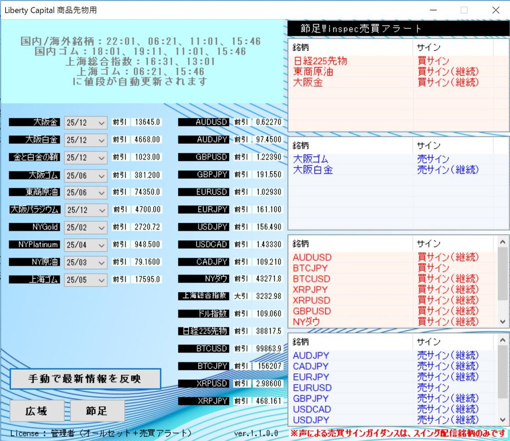Image resolution: width=510 pixels, height=441 pixels.
Task: Click scroll down arrow in the AUDJPY sell list
Action: pyautogui.click(x=503, y=419)
